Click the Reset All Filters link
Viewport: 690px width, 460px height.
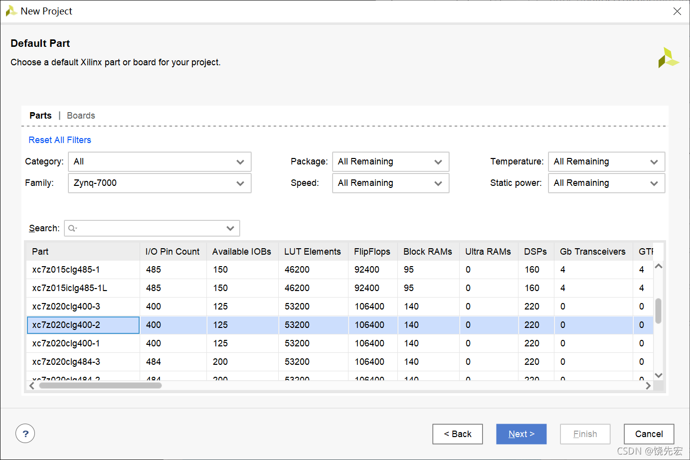coord(60,140)
